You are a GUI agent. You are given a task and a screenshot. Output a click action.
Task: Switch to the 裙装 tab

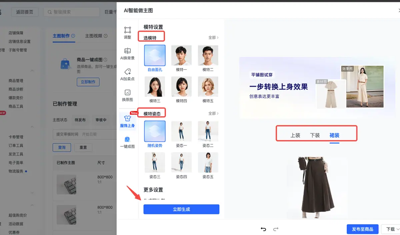334,135
